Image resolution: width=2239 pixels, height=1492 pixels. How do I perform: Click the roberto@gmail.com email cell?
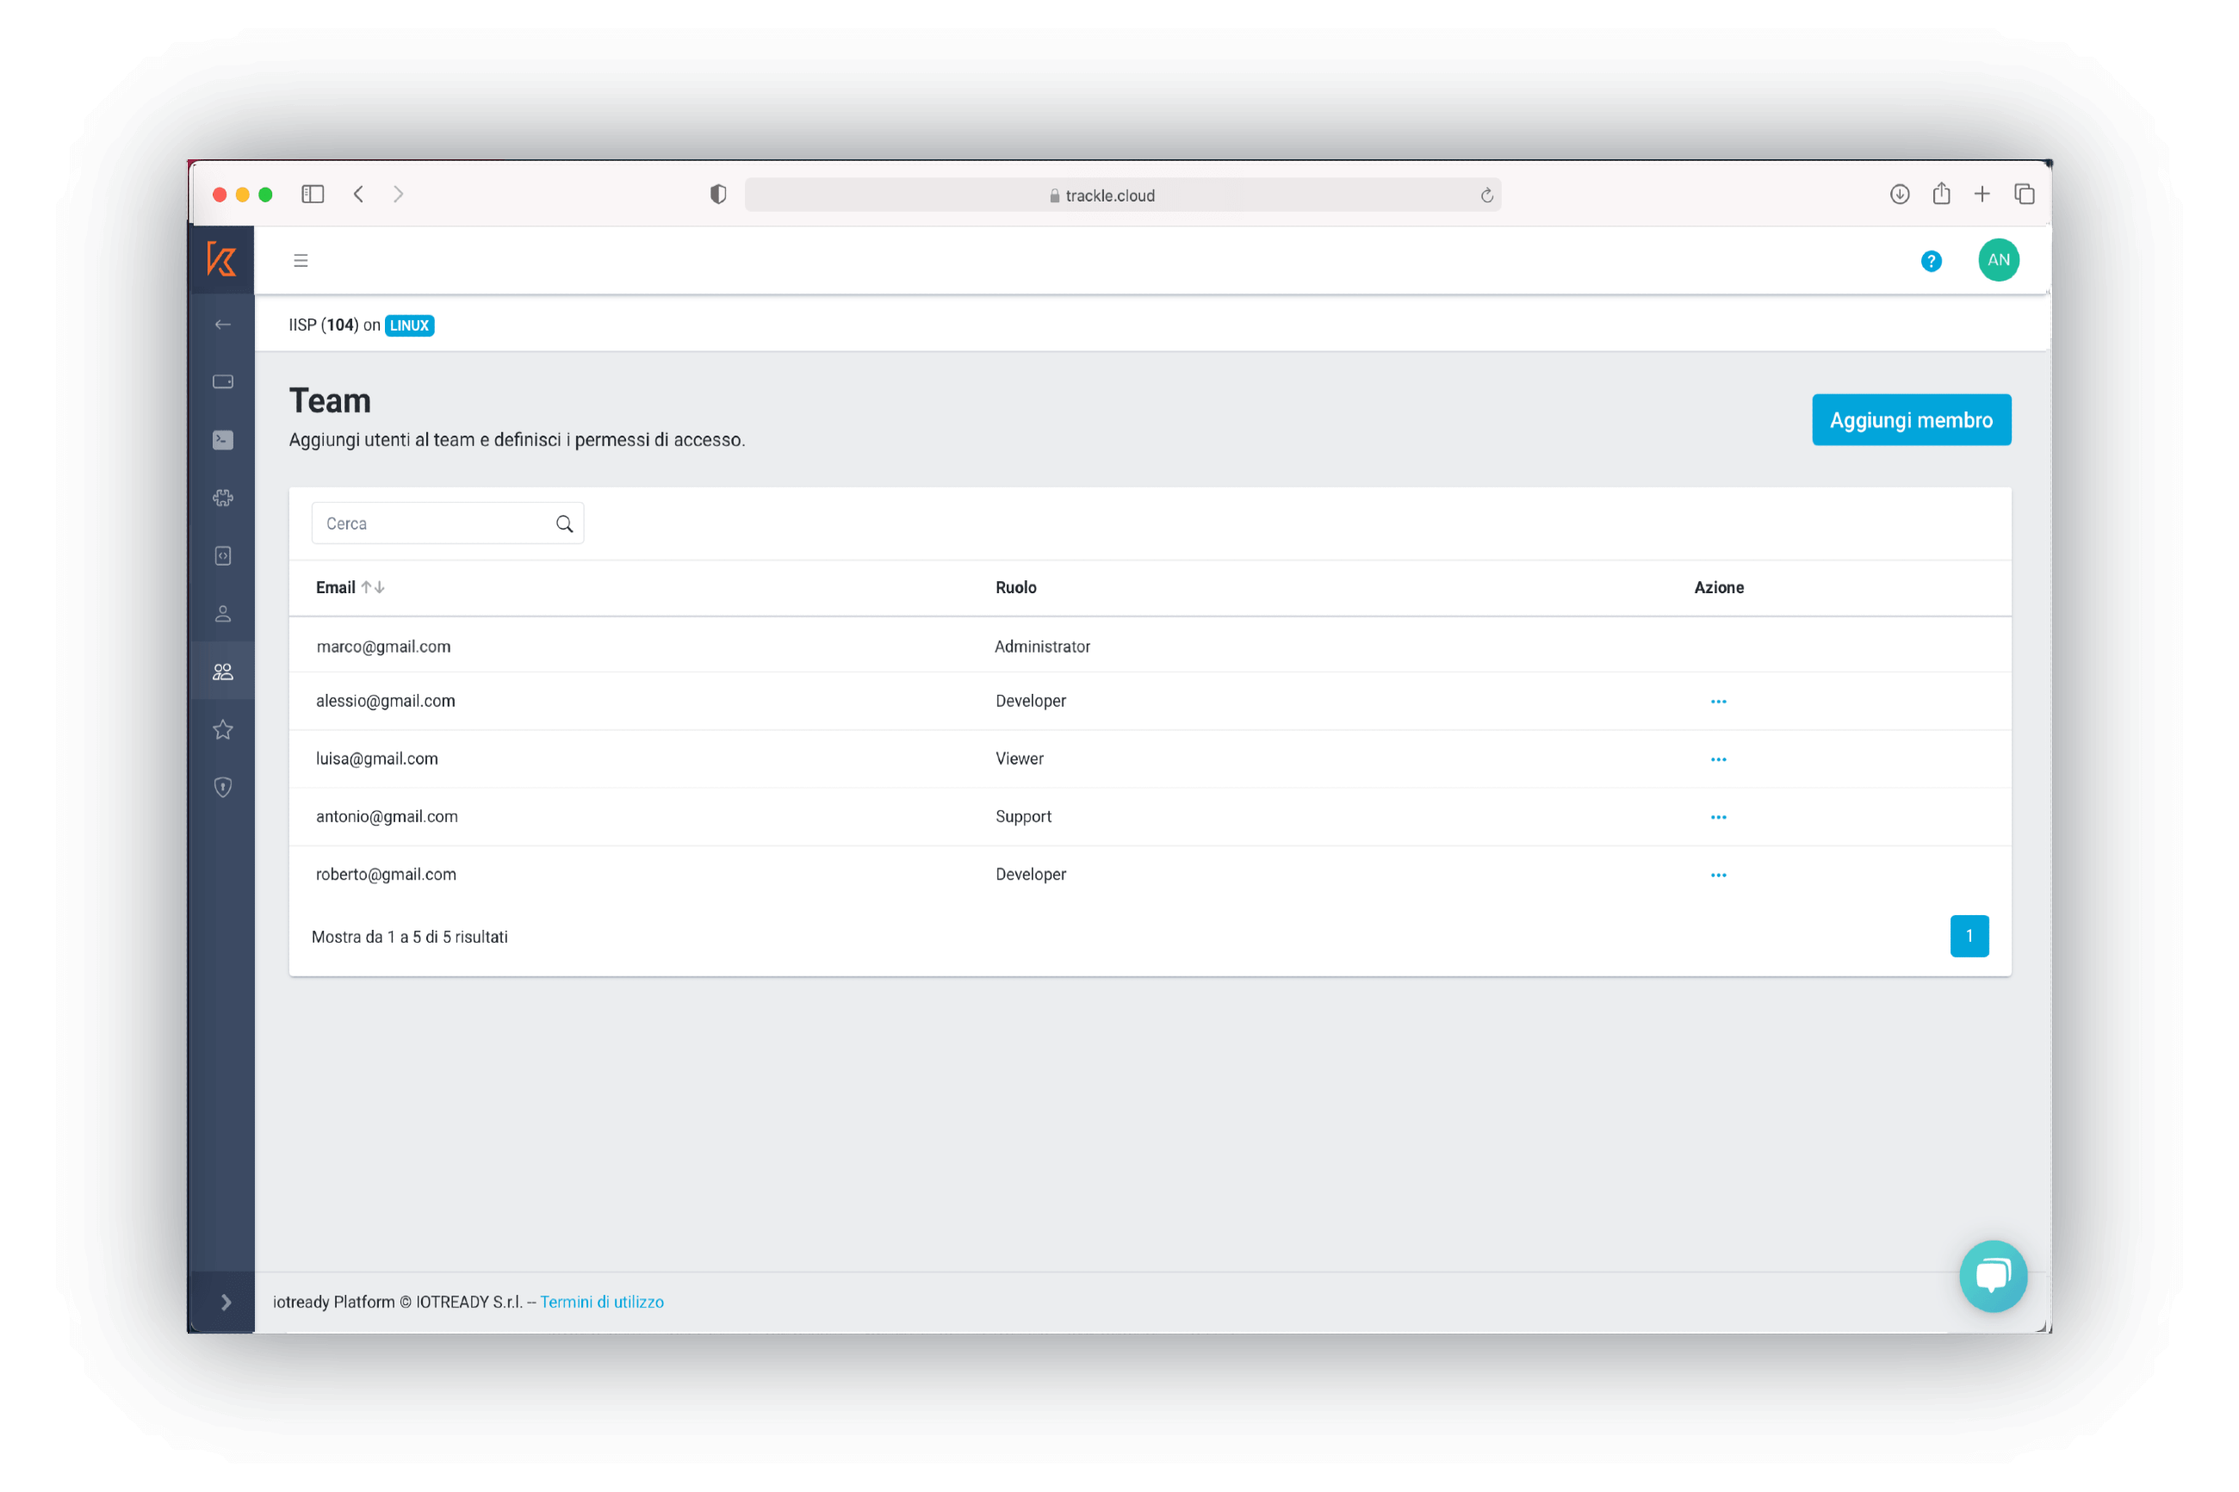pyautogui.click(x=386, y=875)
